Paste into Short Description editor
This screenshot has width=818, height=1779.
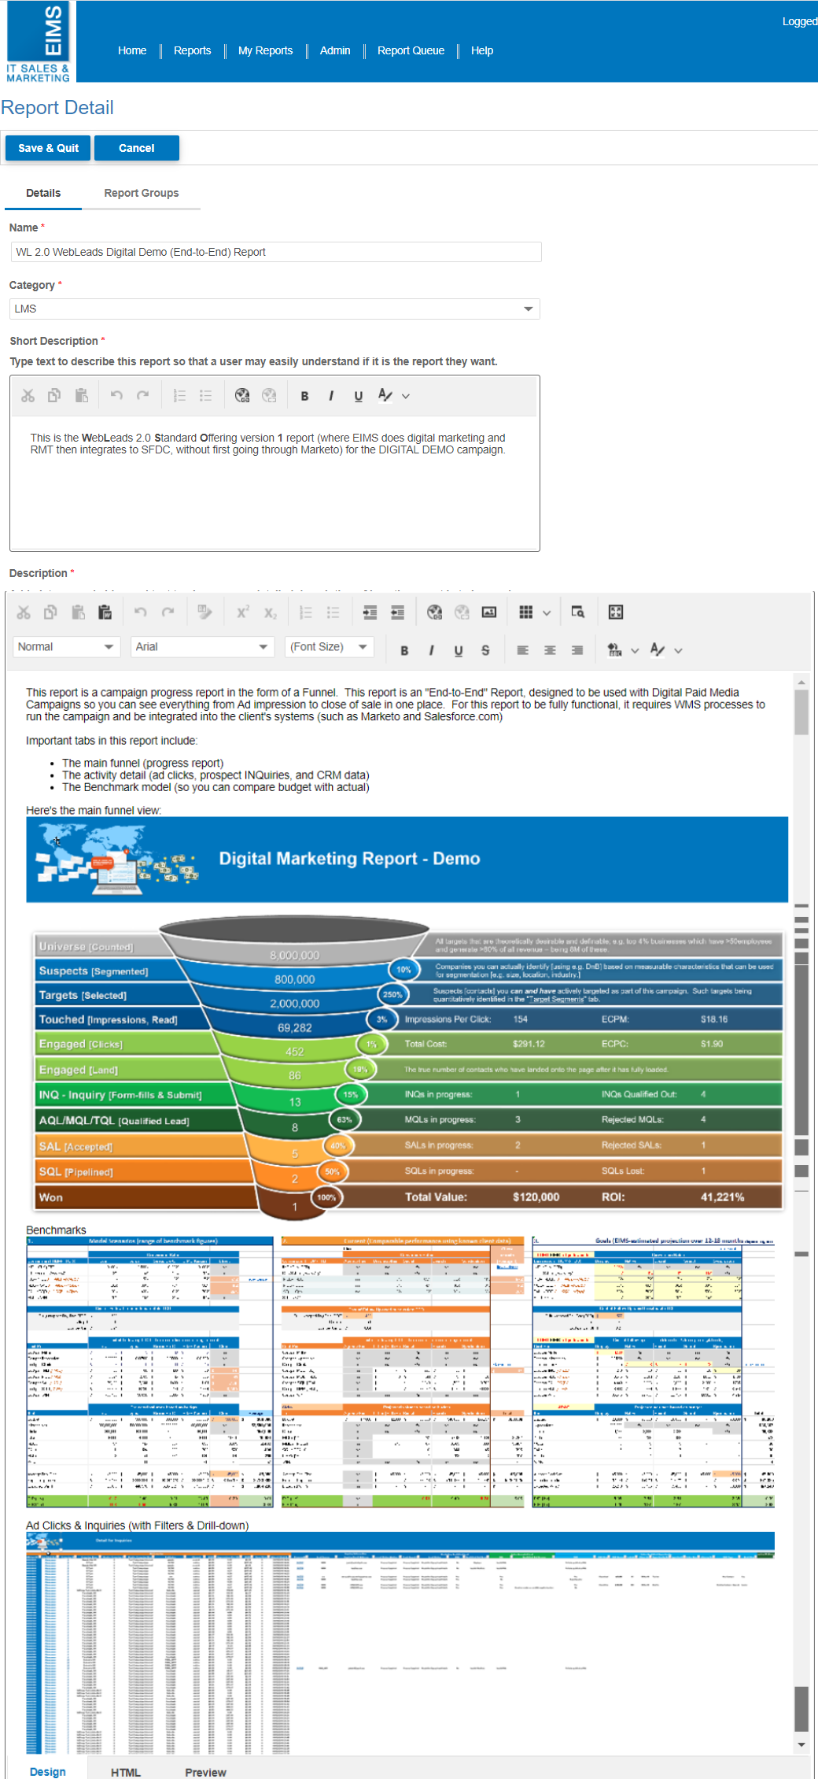81,396
